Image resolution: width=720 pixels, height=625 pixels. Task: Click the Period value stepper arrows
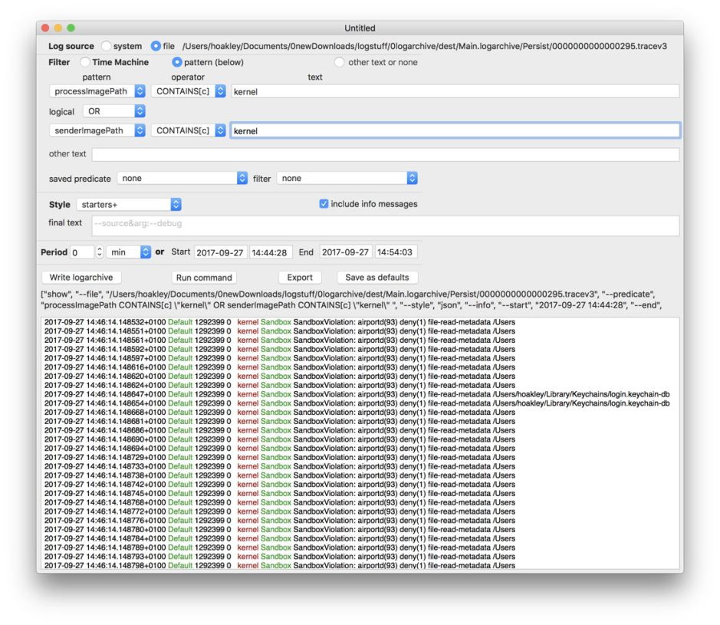coord(99,252)
